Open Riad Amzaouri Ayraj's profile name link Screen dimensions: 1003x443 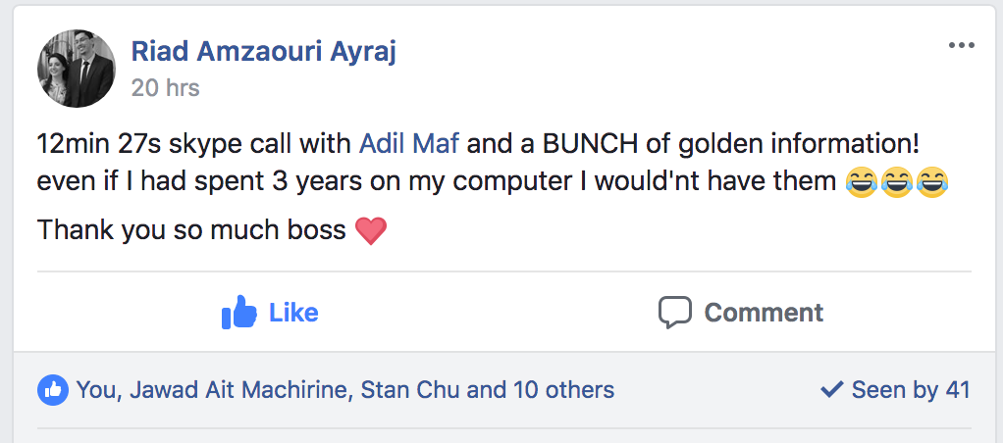click(x=264, y=52)
